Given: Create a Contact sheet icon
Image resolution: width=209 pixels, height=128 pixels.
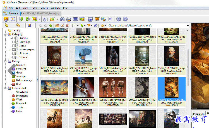Looking at the screenshot, I should coord(110,19).
